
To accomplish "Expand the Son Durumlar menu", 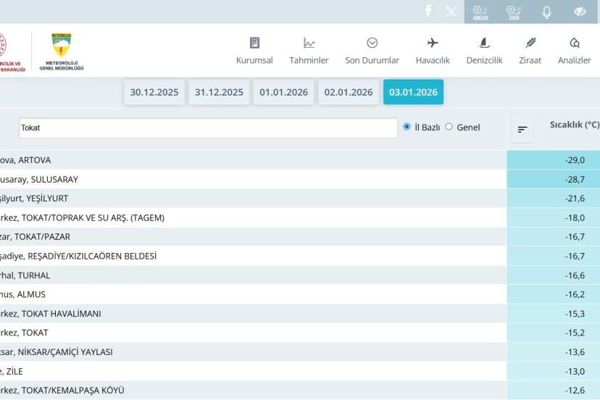I will tap(372, 51).
